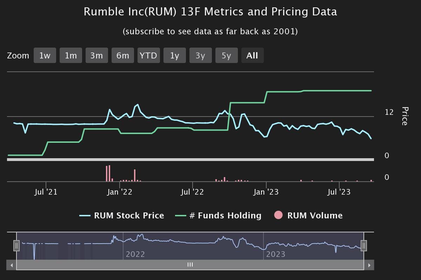421x280 pixels.
Task: Click the tallest pink volume bar near Jan '22
Action: click(x=109, y=173)
